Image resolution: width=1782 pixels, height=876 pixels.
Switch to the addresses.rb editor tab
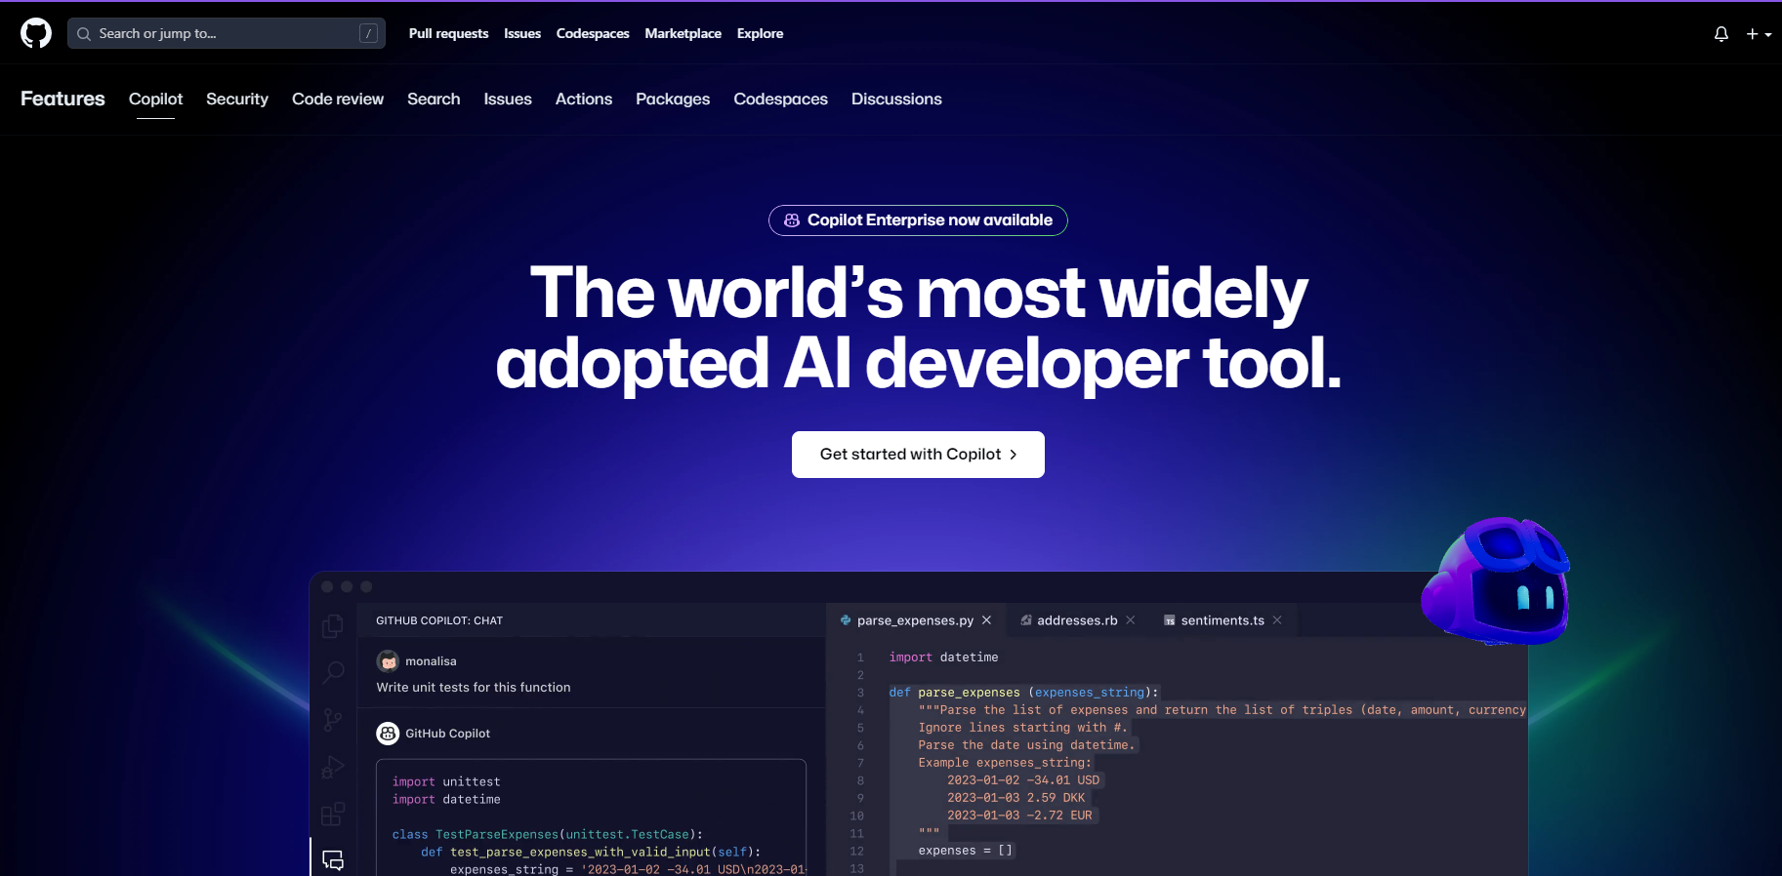(x=1076, y=620)
